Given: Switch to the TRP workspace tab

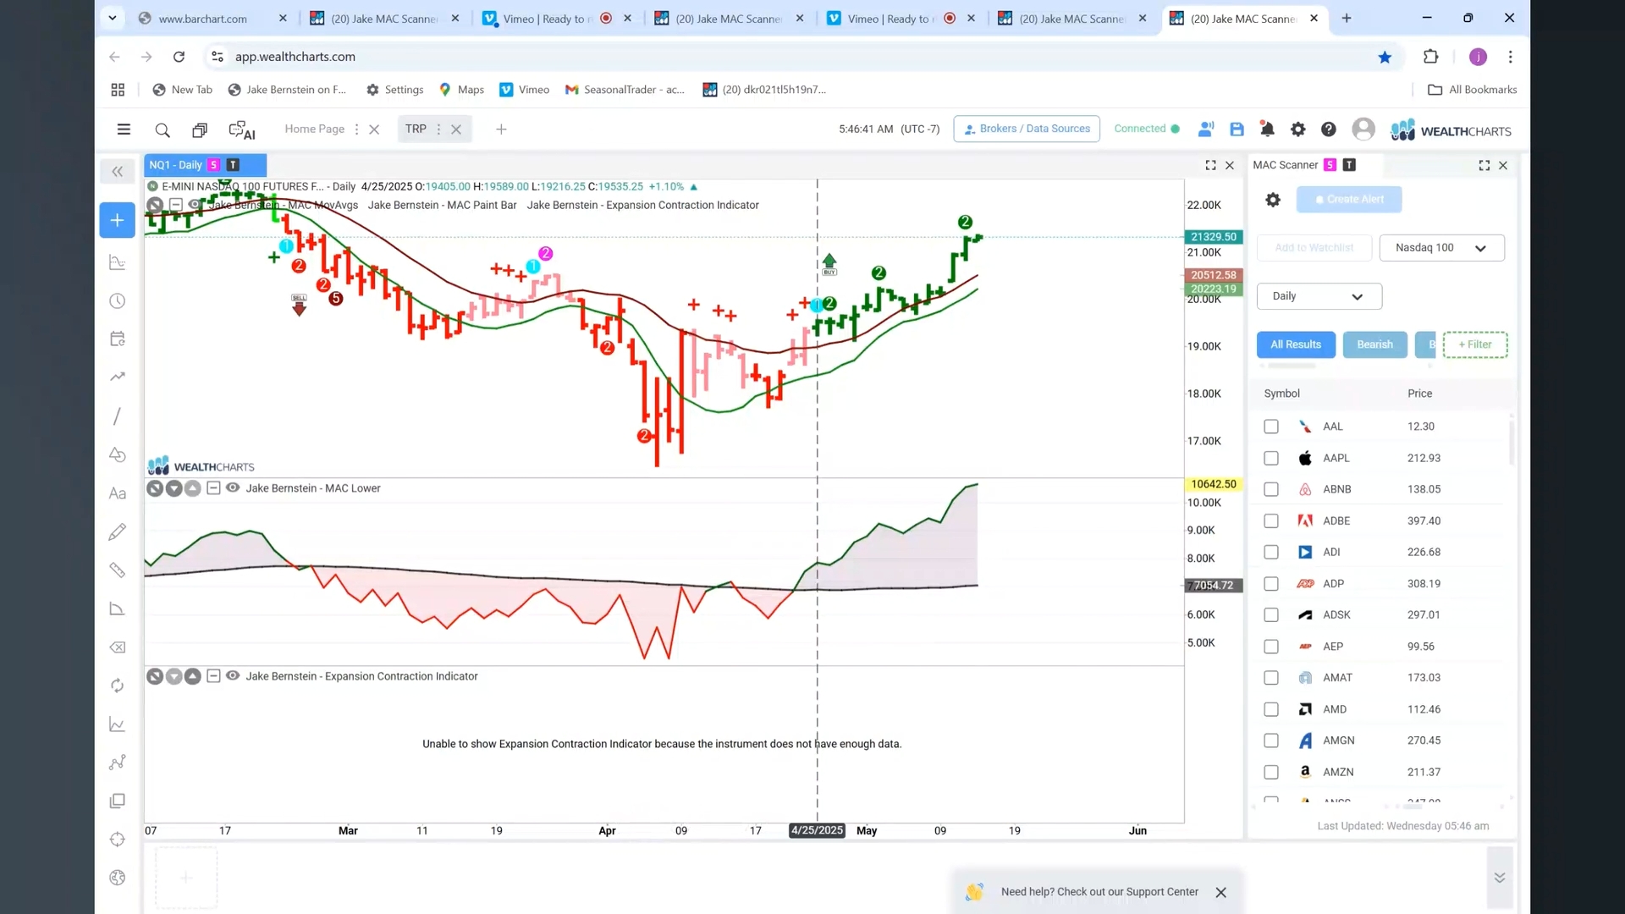Looking at the screenshot, I should coord(416,129).
